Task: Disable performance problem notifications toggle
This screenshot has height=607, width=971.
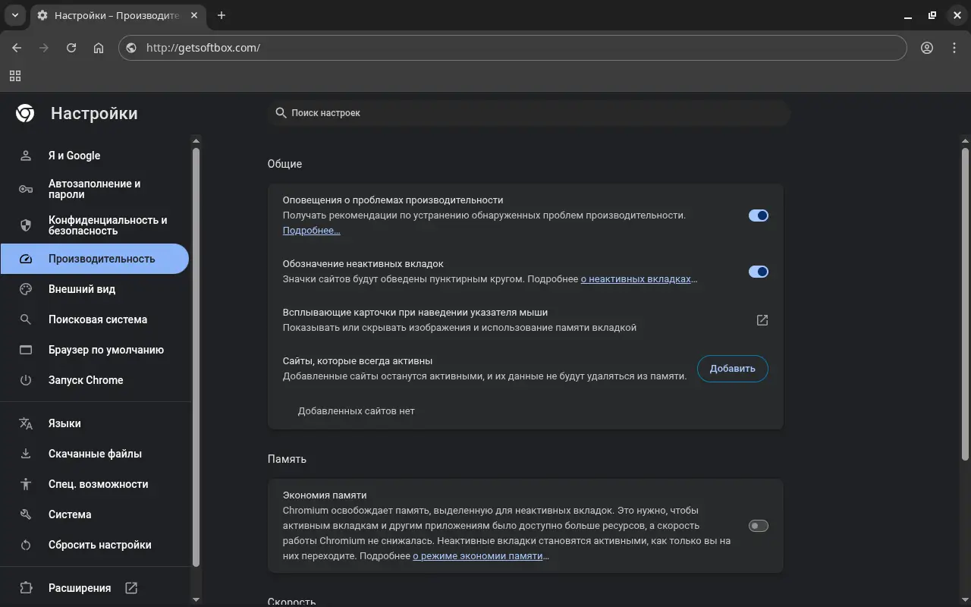Action: click(758, 215)
